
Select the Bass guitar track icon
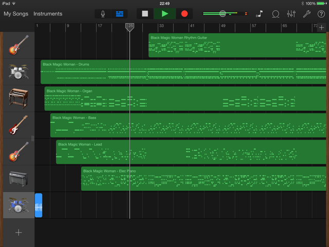pos(19,125)
